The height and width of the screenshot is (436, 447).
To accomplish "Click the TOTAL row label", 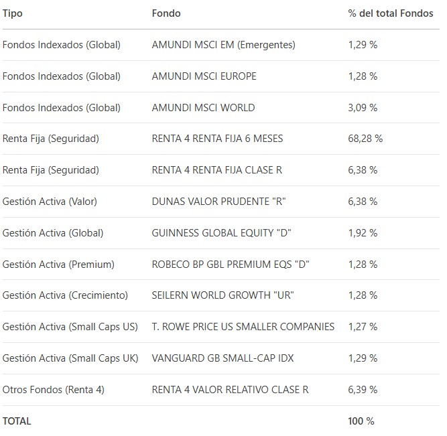I will 17,421.
